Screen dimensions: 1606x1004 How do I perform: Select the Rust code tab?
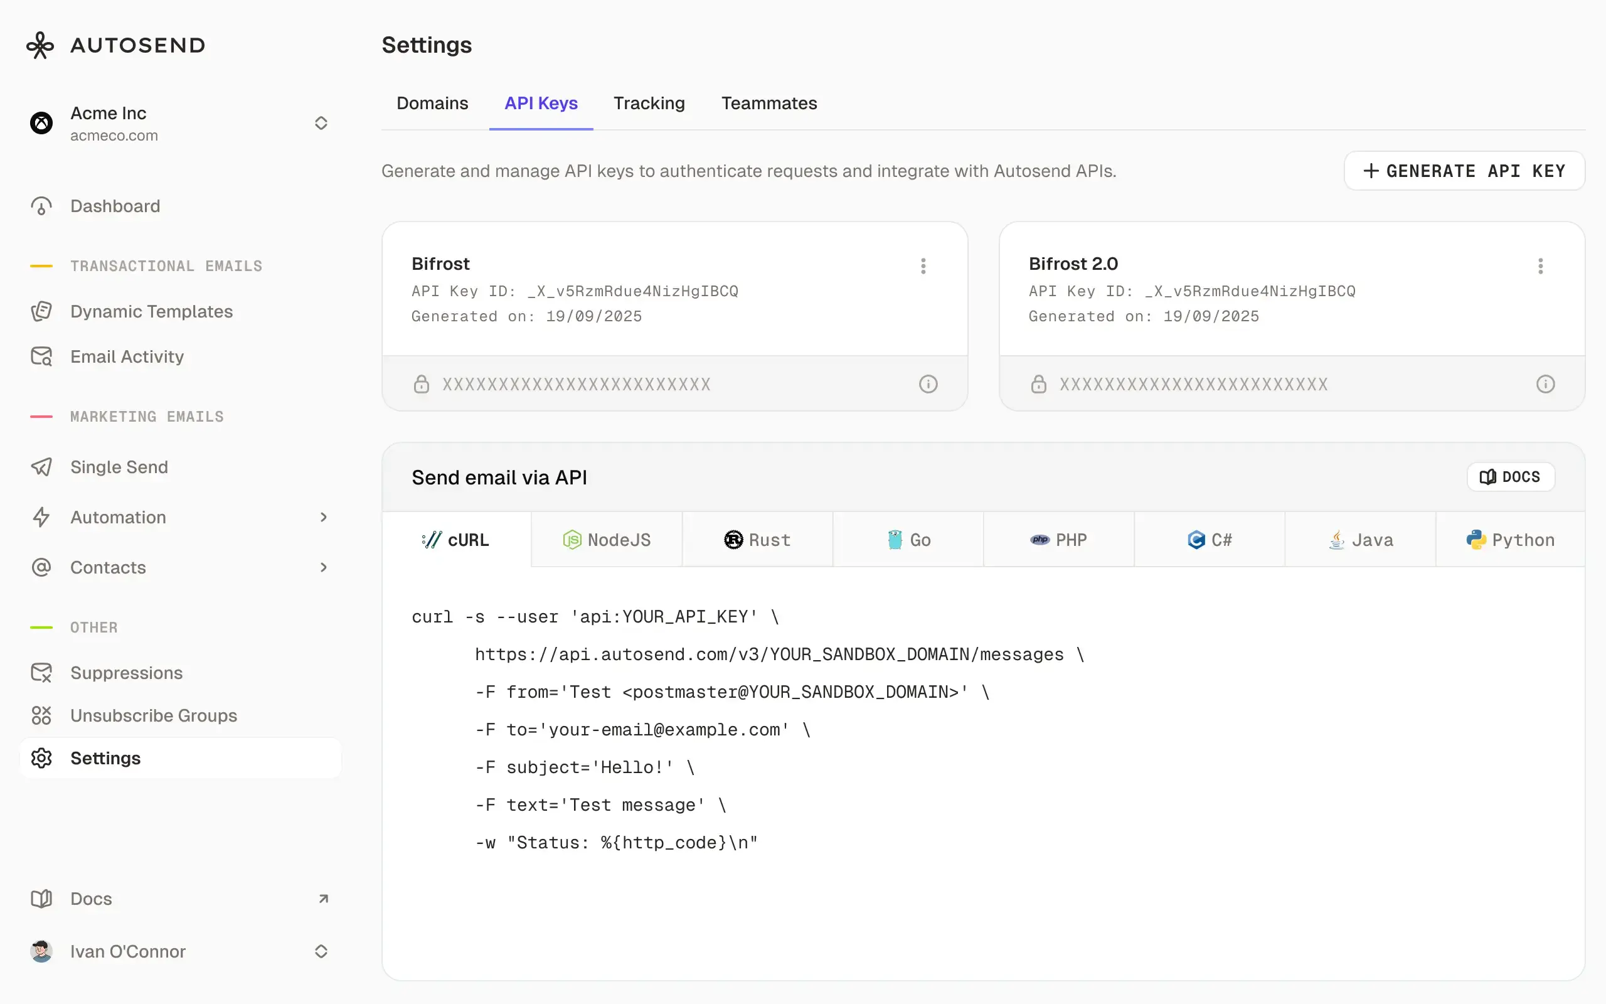pos(757,540)
